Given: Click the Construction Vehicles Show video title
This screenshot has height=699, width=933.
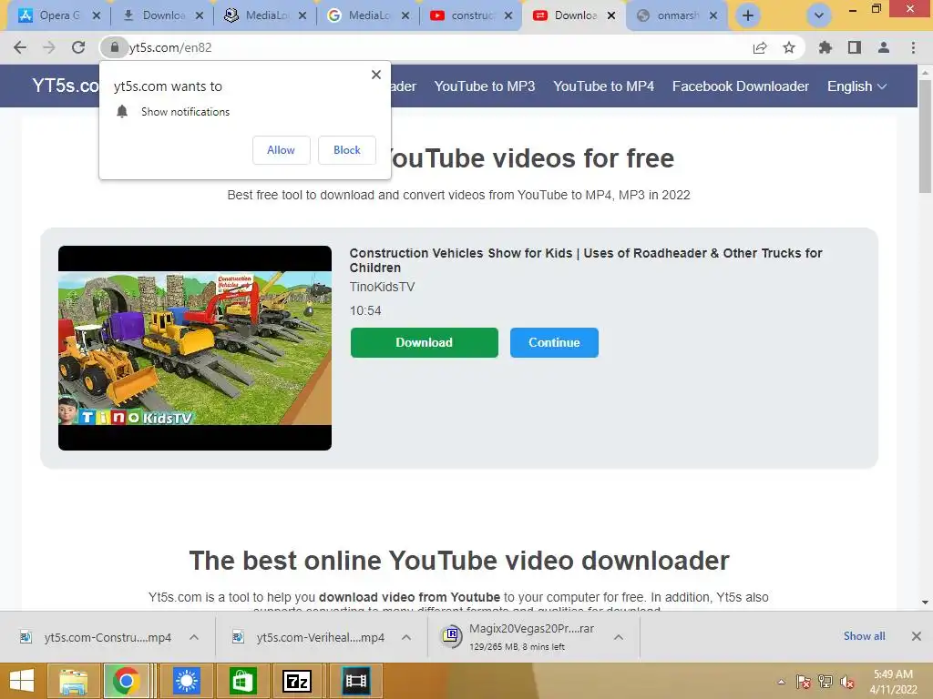Looking at the screenshot, I should point(586,260).
